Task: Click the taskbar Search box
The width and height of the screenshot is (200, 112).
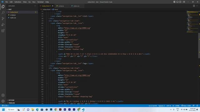Action: click(x=11, y=110)
